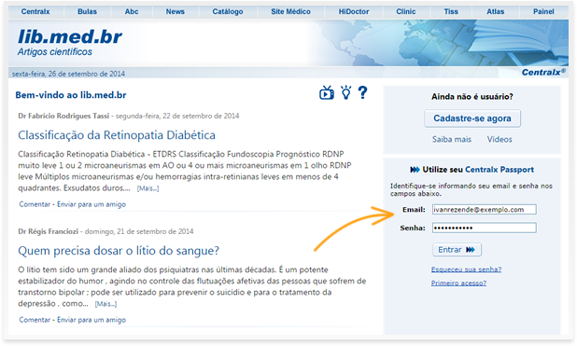This screenshot has width=577, height=346.
Task: Open Esqueceu sua senha? link
Action: pos(466,270)
